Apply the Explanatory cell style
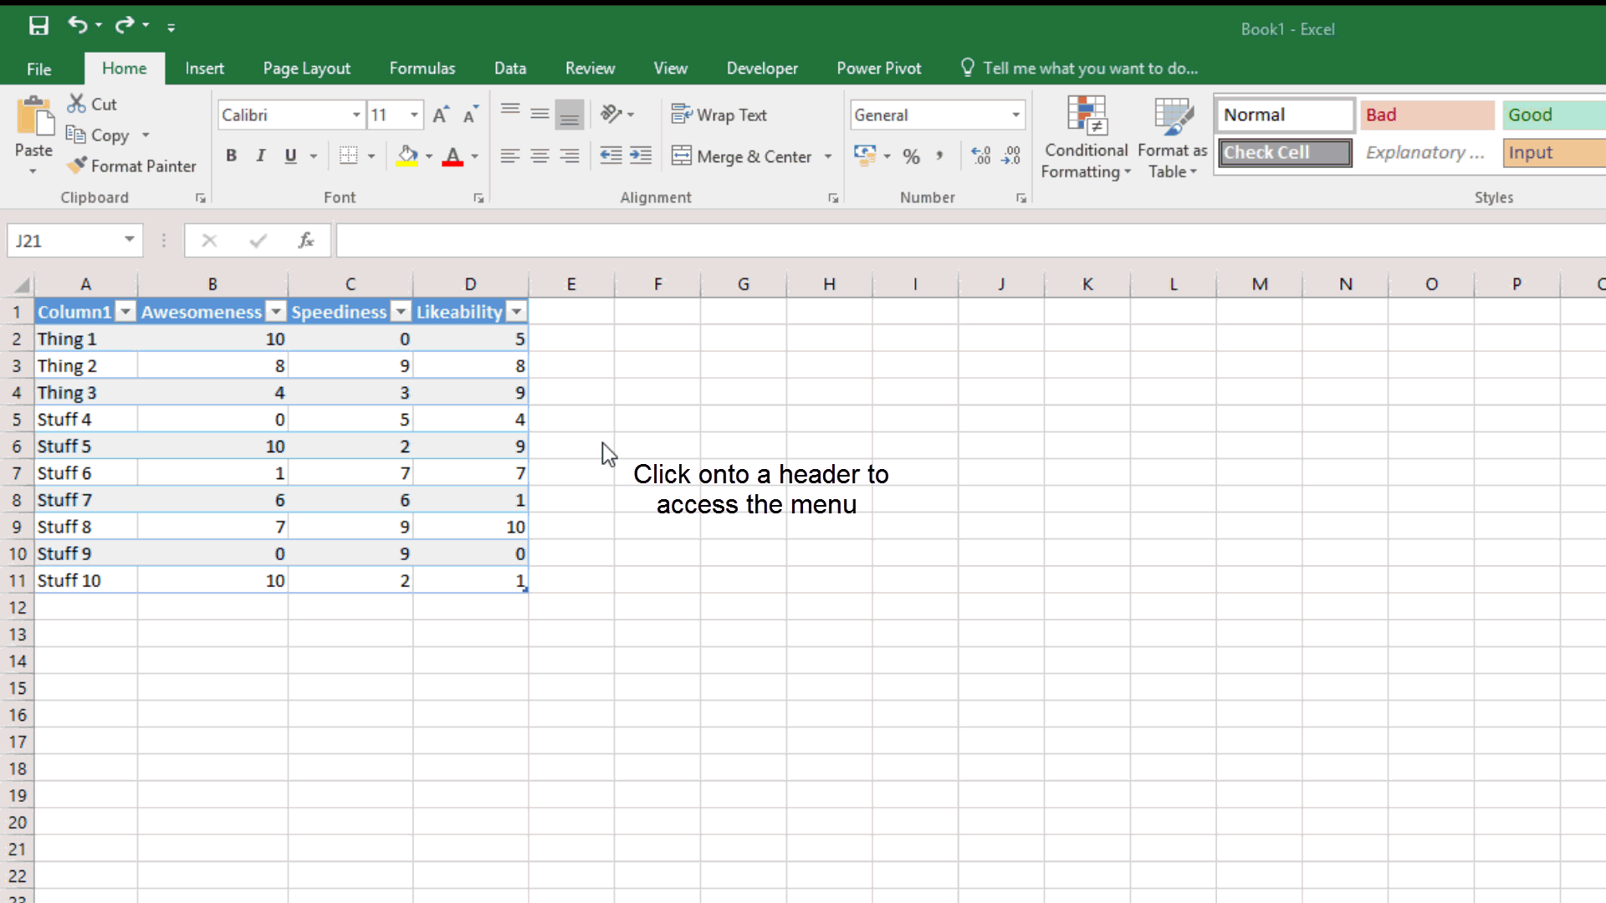The image size is (1606, 903). click(1427, 152)
